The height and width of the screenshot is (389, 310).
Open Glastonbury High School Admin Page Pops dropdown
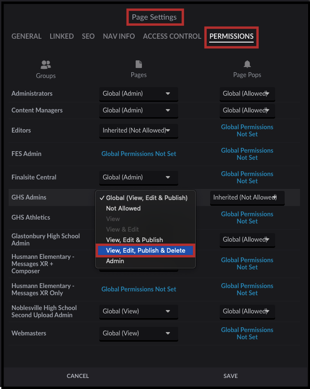coord(247,240)
